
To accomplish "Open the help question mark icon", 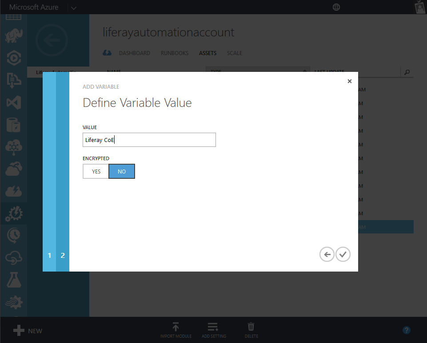I will coord(406,330).
